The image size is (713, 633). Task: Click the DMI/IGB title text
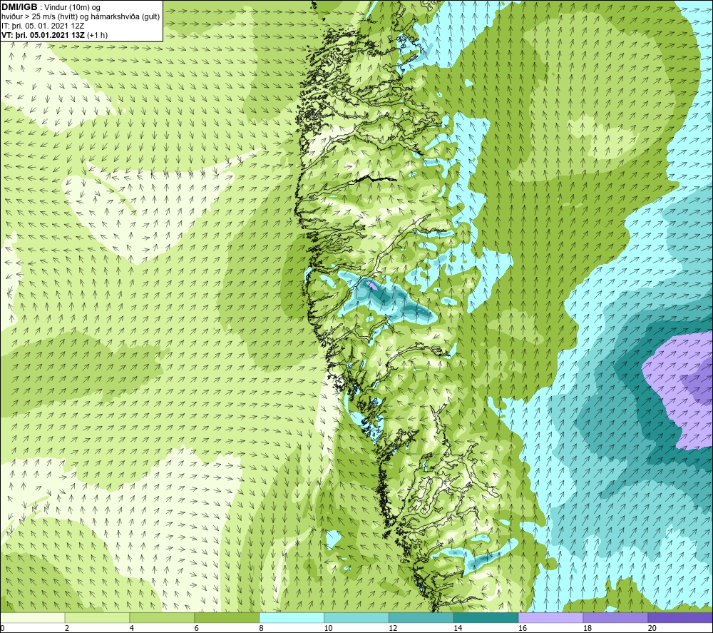19,7
